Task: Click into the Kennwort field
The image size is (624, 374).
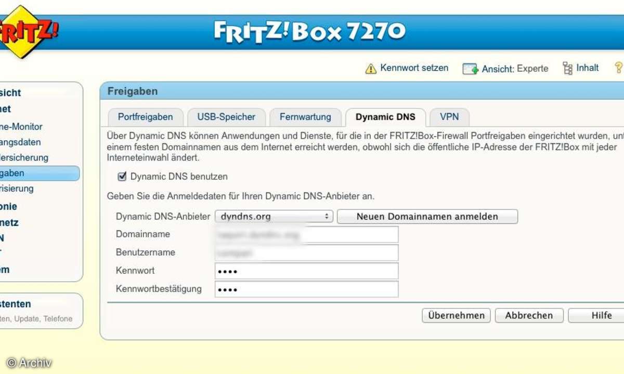Action: point(307,271)
